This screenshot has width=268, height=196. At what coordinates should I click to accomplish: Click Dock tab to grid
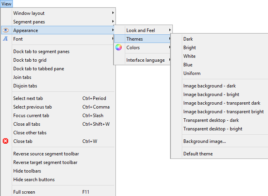coord(30,60)
